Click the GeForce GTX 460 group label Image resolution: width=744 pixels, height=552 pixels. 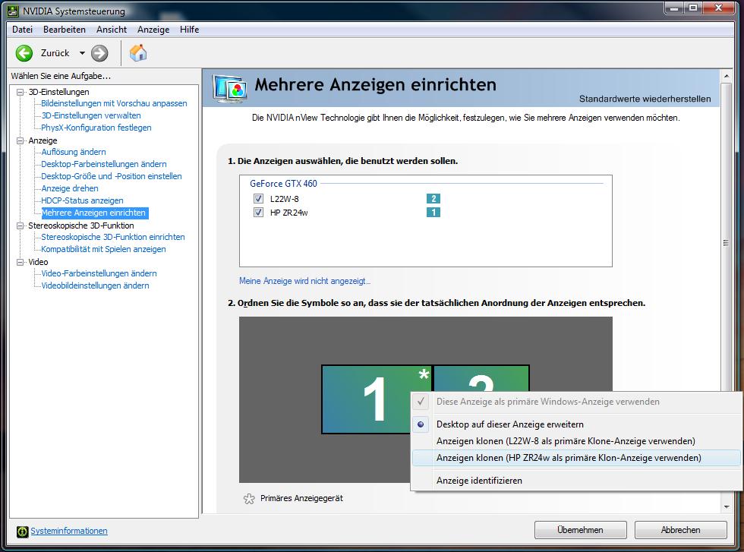[283, 183]
